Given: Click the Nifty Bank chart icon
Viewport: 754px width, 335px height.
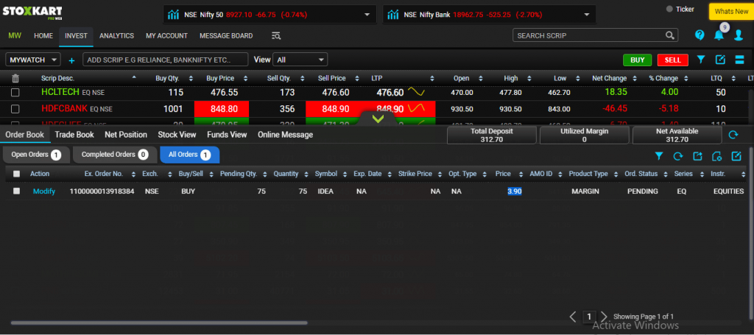Looking at the screenshot, I should tap(393, 15).
